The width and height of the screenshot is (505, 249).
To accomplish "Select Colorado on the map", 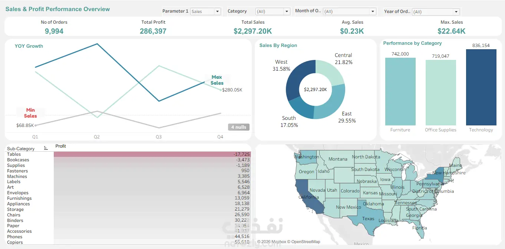I will tap(350, 191).
